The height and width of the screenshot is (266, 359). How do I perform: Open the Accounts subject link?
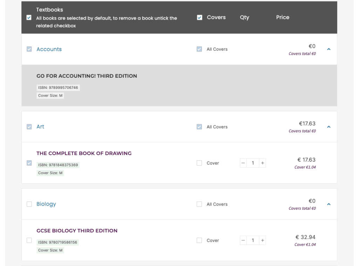pyautogui.click(x=49, y=49)
